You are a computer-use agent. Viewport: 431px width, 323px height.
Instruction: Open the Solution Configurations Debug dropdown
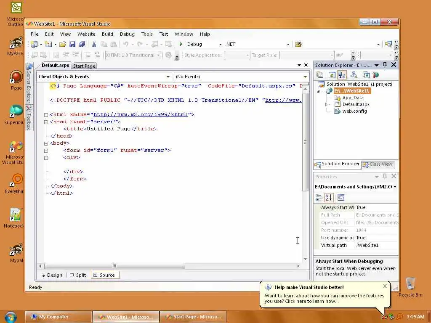click(x=221, y=44)
